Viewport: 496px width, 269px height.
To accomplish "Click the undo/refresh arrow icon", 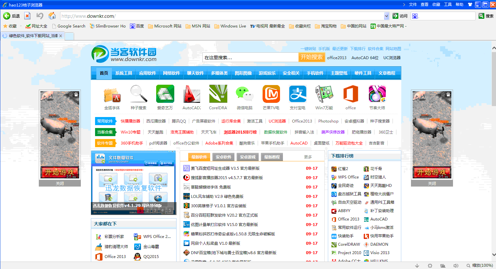I will click(40, 16).
